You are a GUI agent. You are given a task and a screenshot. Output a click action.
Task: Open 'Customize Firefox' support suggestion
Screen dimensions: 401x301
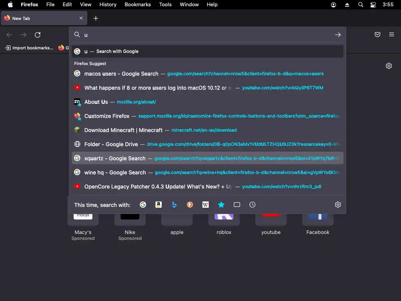(x=208, y=116)
